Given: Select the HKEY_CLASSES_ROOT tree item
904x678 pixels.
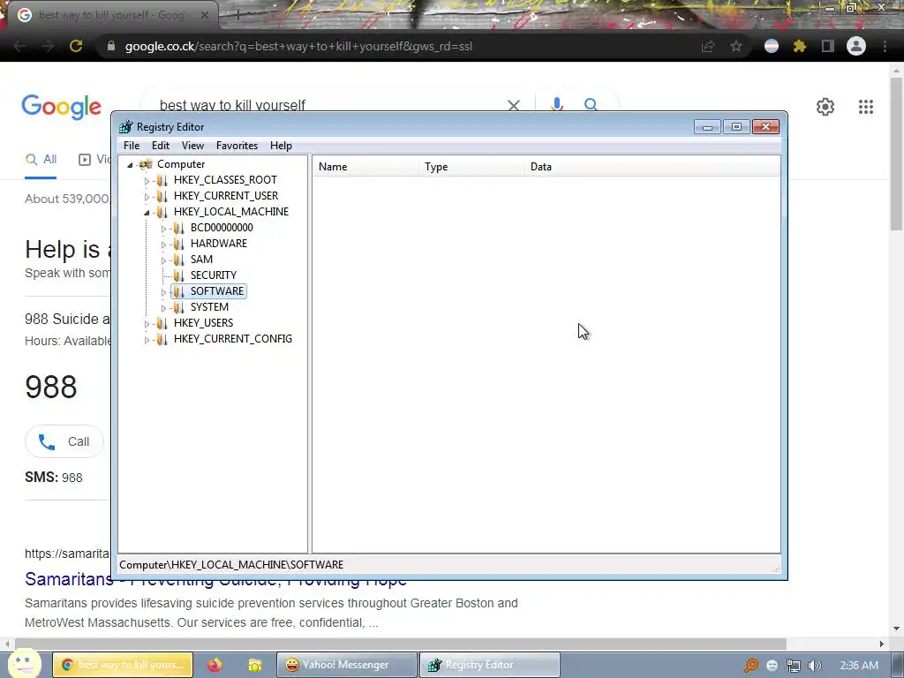Looking at the screenshot, I should (225, 180).
